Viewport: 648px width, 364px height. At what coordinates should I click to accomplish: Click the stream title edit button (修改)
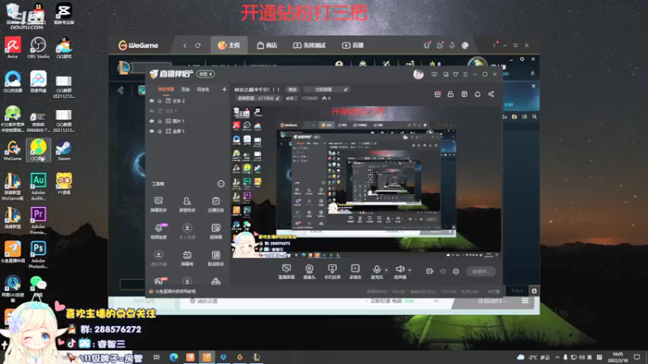[x=292, y=90]
